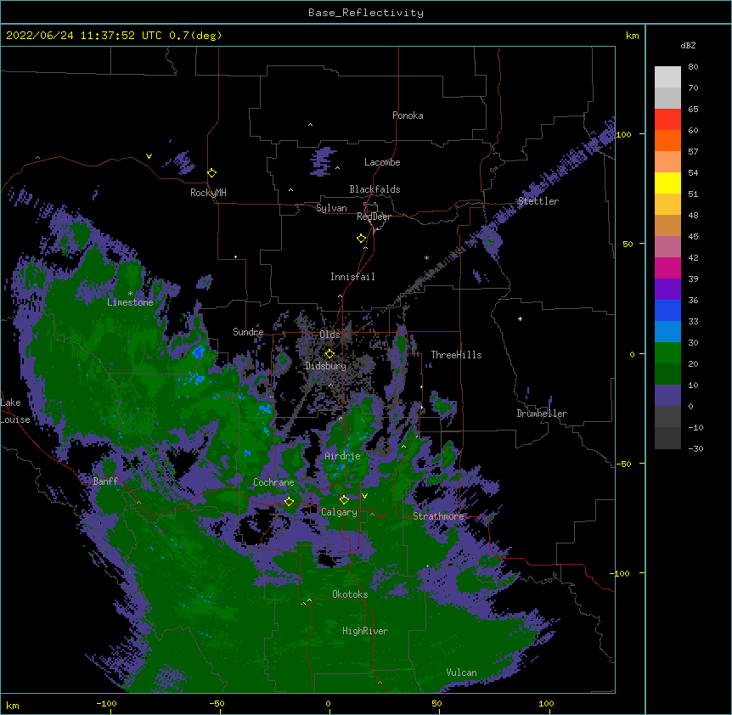Viewport: 732px width, 715px height.
Task: Click the Lacombe city label
Action: 382,162
